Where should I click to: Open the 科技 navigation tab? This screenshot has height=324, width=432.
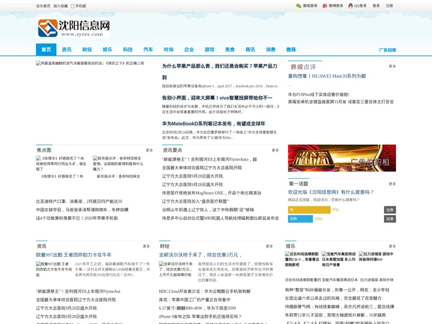point(128,50)
